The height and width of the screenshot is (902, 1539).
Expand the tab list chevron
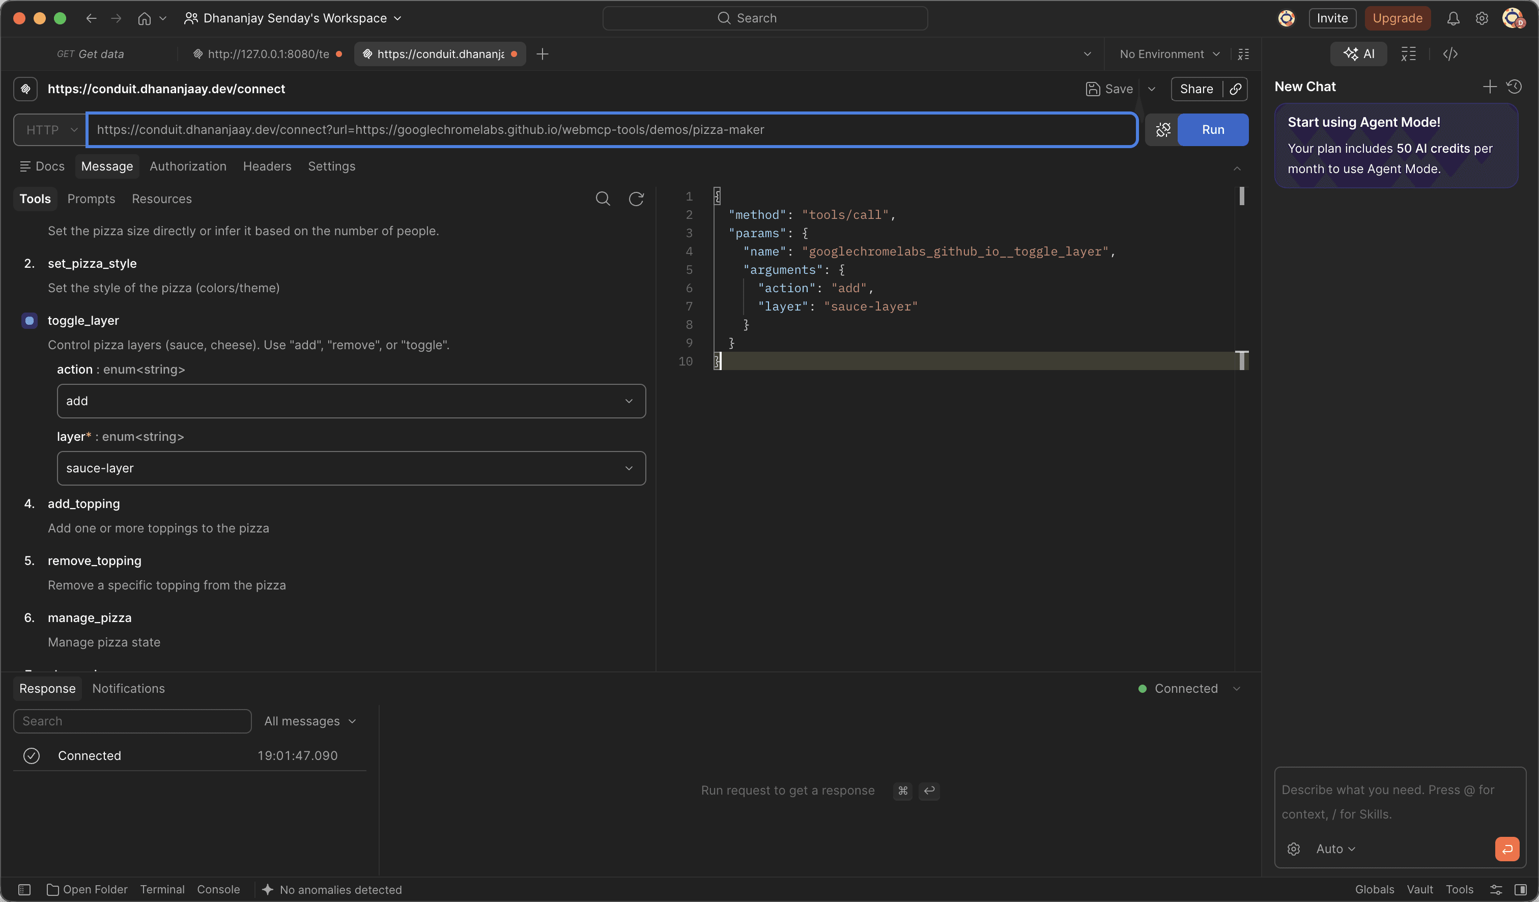(x=1087, y=54)
